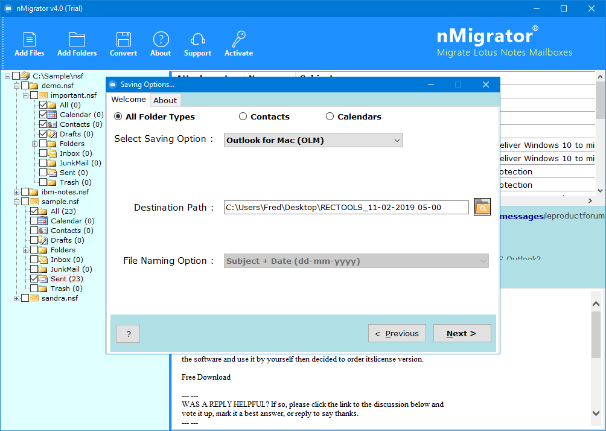Click the Inbox icon under important.nsf
Screen dimensions: 606x431
coord(52,153)
